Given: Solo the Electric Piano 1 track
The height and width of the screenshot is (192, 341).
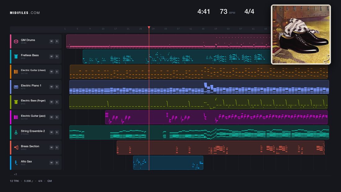Looking at the screenshot, I should pyautogui.click(x=57, y=87).
